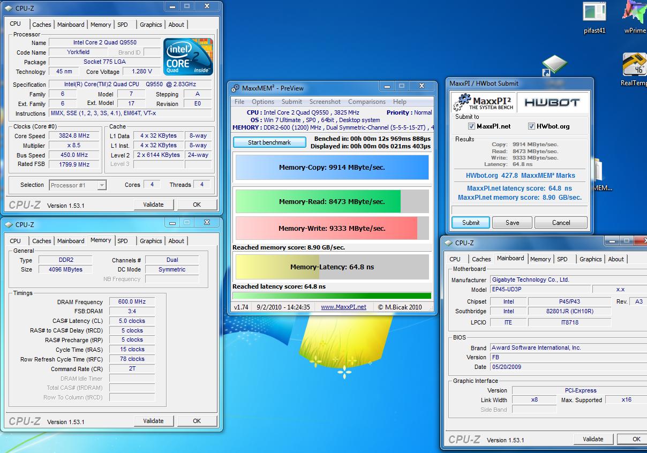Click OK in top CPU-Z window
This screenshot has height=453, width=647.
click(x=197, y=205)
